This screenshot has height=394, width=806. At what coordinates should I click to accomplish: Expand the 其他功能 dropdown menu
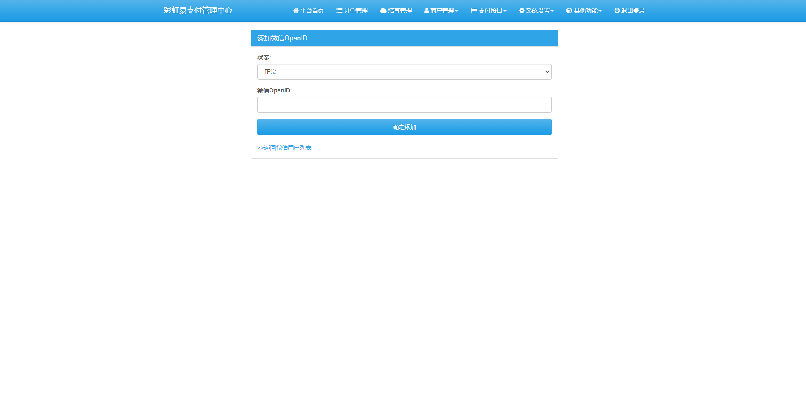(x=584, y=11)
